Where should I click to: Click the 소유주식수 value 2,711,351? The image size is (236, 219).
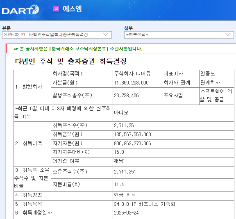click(x=173, y=173)
